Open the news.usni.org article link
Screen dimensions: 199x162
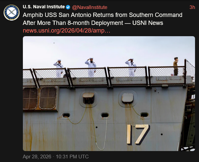click(x=66, y=31)
